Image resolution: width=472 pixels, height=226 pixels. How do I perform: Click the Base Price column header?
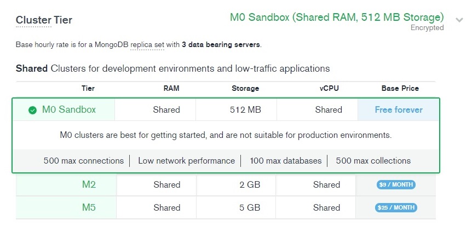[400, 89]
